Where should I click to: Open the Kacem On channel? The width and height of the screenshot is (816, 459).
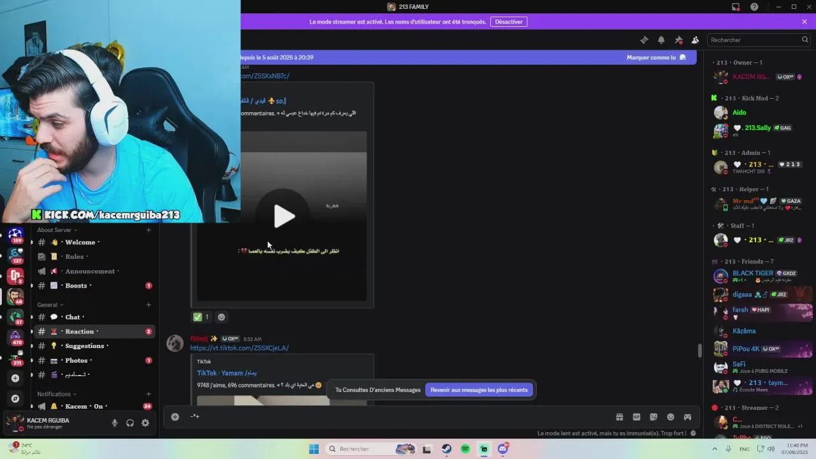(x=94, y=406)
